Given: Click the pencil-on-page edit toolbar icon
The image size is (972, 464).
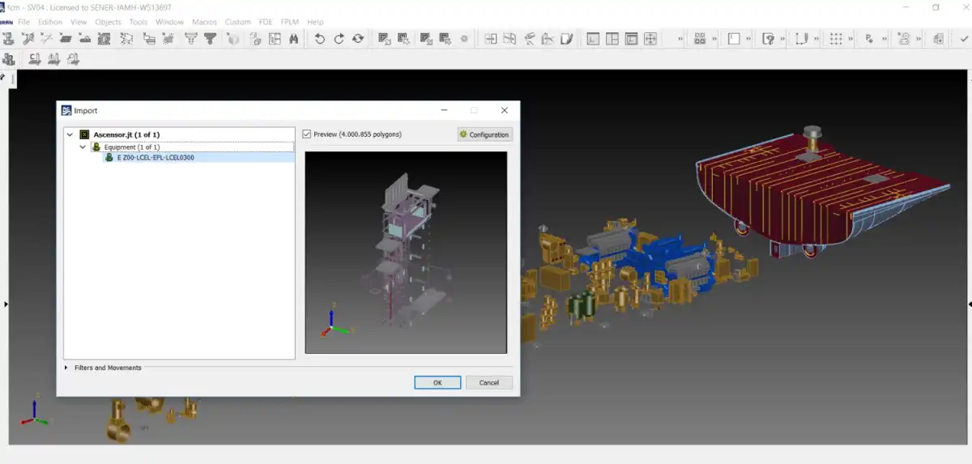Looking at the screenshot, I should coord(567,39).
